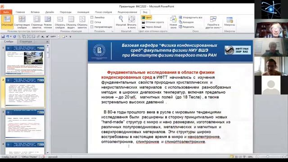Open Макросы button
The width and height of the screenshot is (288, 162).
click(x=229, y=21)
